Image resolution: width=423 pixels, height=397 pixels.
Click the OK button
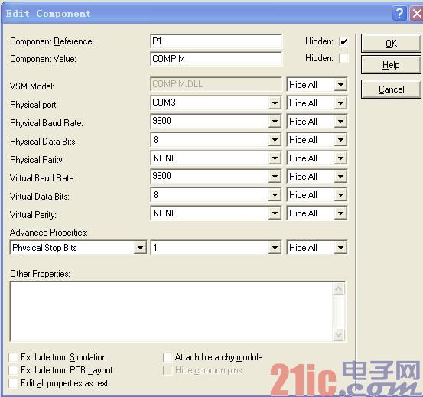coord(391,43)
